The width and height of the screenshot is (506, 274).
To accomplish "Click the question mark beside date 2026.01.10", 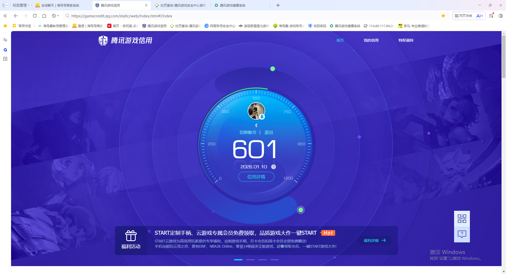I will click(274, 167).
